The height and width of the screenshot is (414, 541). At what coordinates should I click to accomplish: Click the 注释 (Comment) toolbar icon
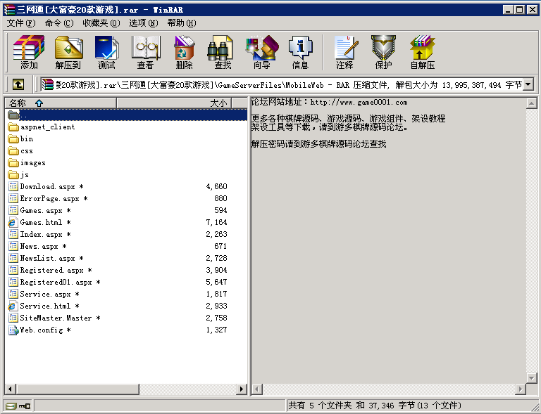(344, 53)
